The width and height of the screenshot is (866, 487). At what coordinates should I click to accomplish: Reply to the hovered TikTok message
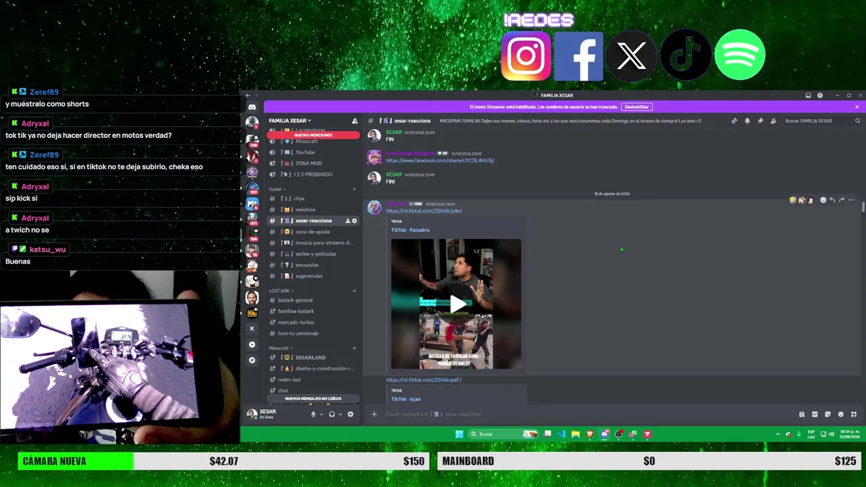click(x=832, y=200)
